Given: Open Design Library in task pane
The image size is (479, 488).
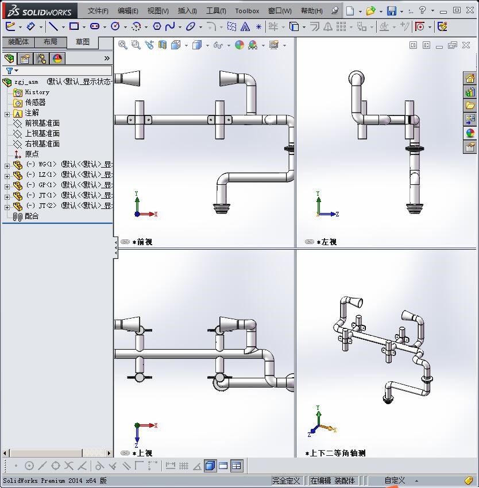Looking at the screenshot, I should pyautogui.click(x=470, y=92).
